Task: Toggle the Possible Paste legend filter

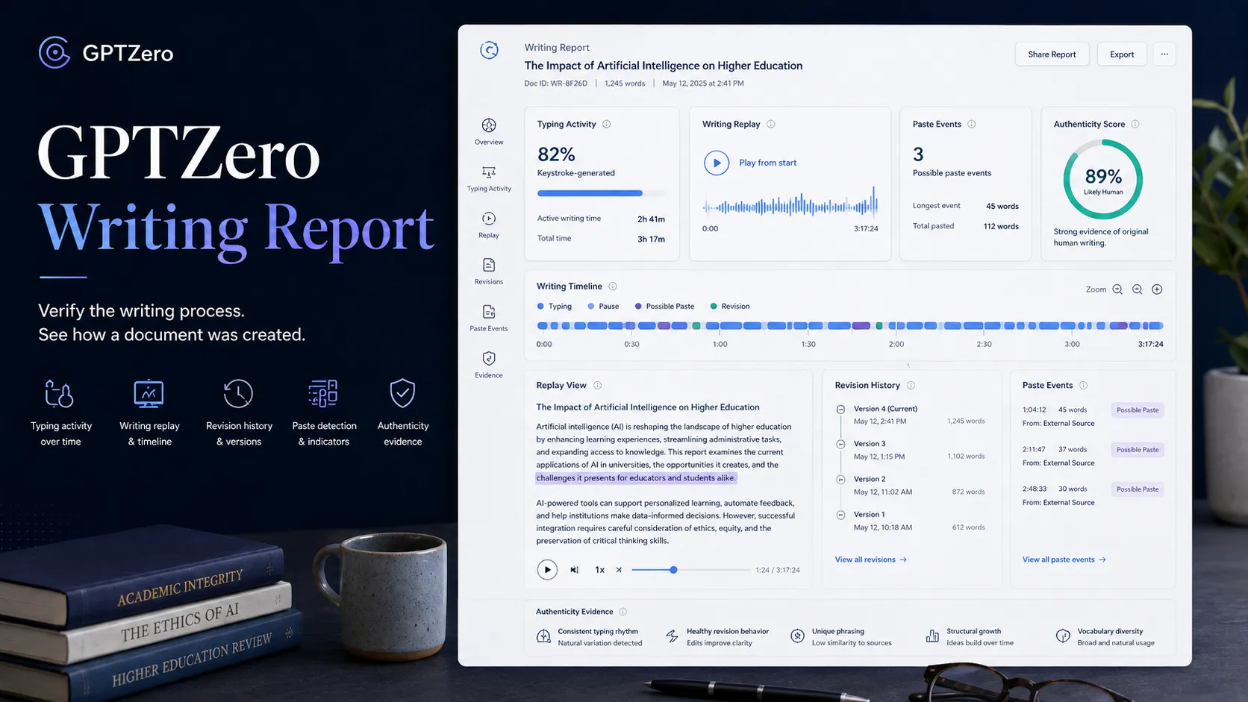Action: (x=664, y=307)
